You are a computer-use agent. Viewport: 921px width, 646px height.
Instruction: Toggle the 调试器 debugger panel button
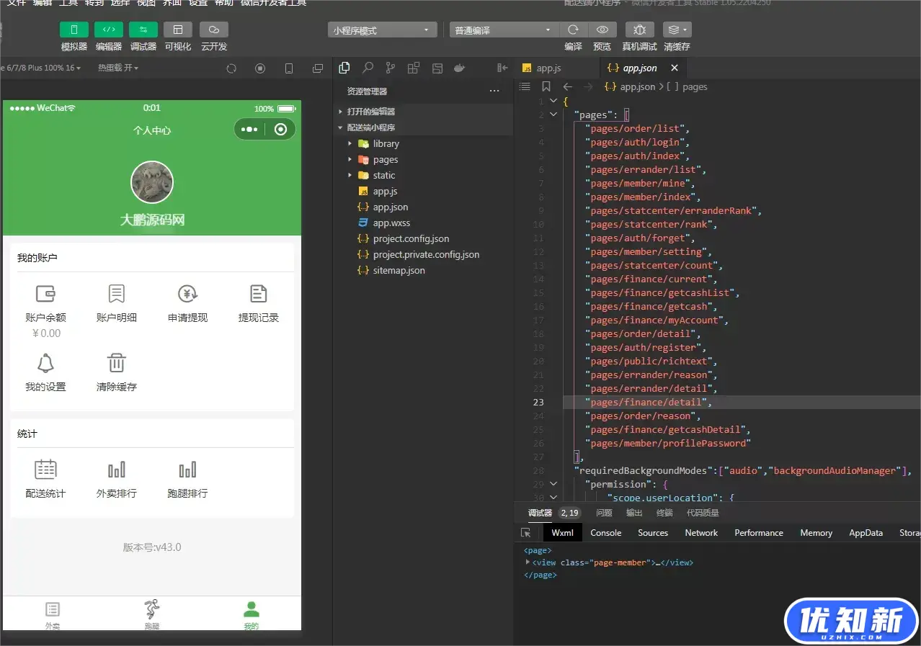pos(143,30)
